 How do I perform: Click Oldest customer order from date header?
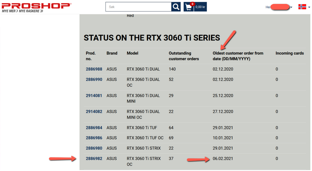[238, 56]
